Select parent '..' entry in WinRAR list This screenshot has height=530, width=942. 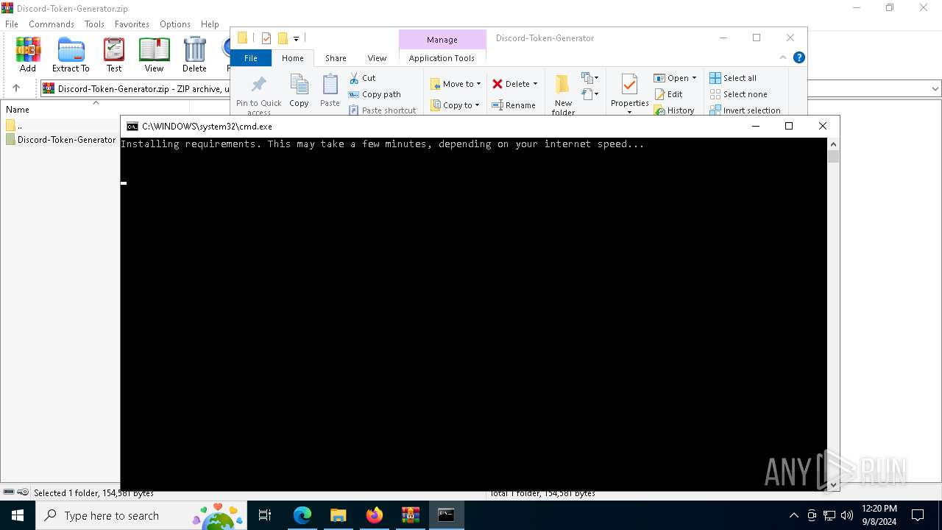pos(13,125)
